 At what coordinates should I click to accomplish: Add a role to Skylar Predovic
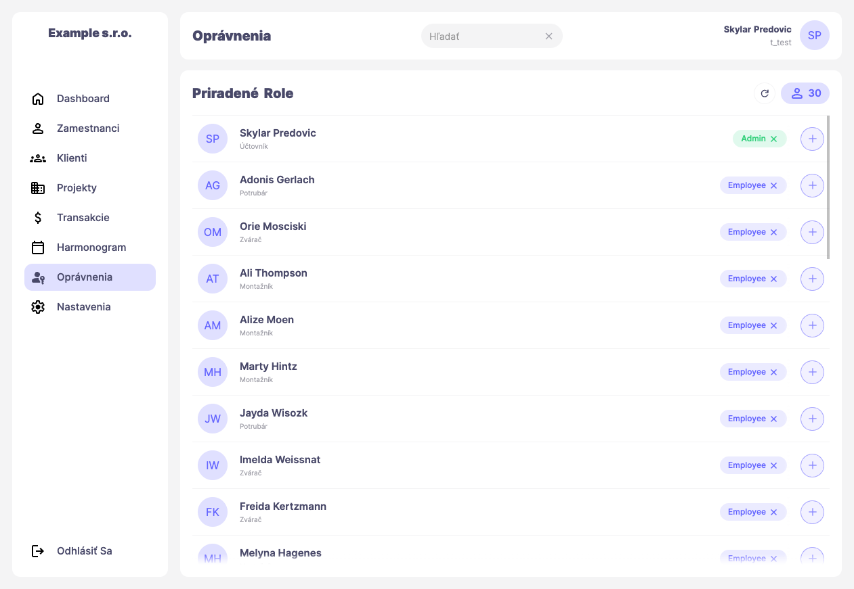tap(812, 139)
